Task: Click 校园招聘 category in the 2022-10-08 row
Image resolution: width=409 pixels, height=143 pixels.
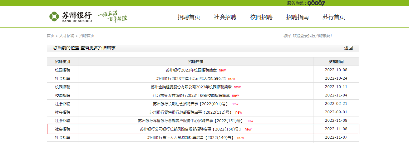Action: click(x=62, y=70)
